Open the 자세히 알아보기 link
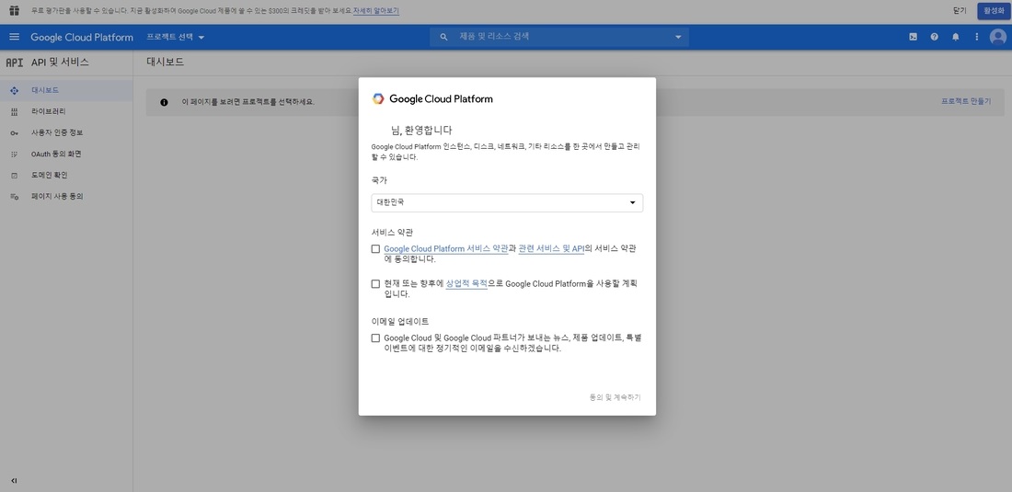The image size is (1012, 492). [375, 11]
